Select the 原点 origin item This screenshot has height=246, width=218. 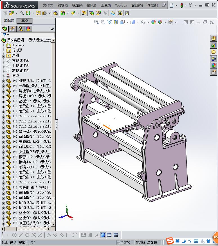pyautogui.click(x=15, y=76)
